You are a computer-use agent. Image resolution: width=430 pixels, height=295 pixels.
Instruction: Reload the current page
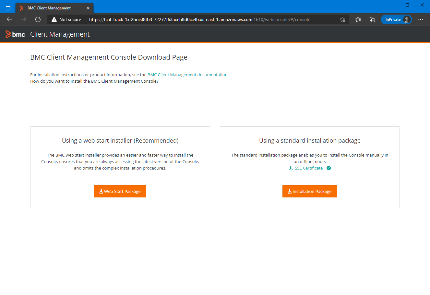38,19
